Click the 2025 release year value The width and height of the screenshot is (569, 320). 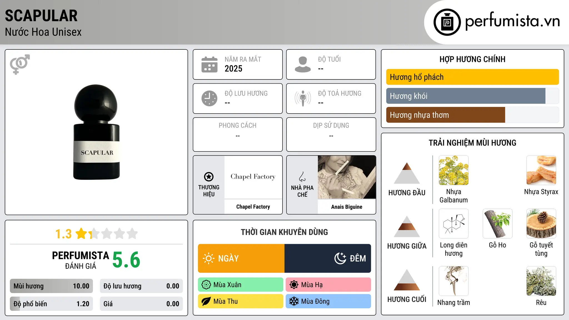point(233,69)
